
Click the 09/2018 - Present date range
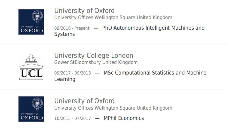coord(72,28)
